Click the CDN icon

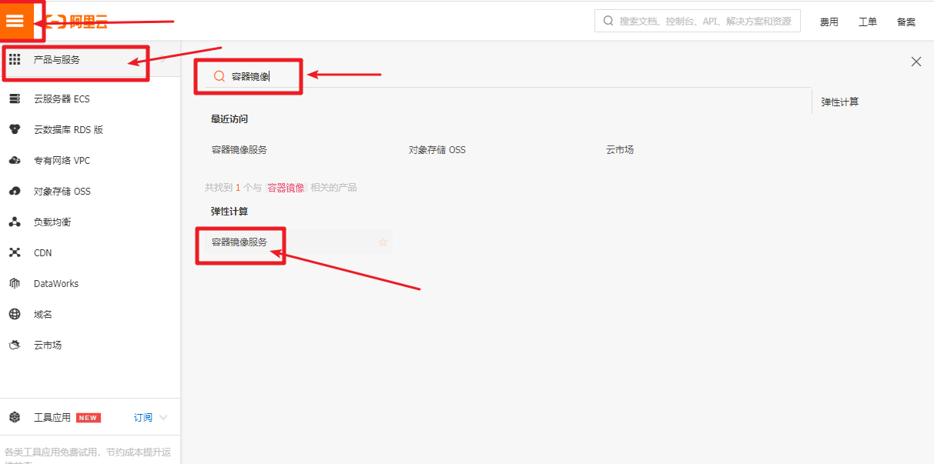pos(15,252)
